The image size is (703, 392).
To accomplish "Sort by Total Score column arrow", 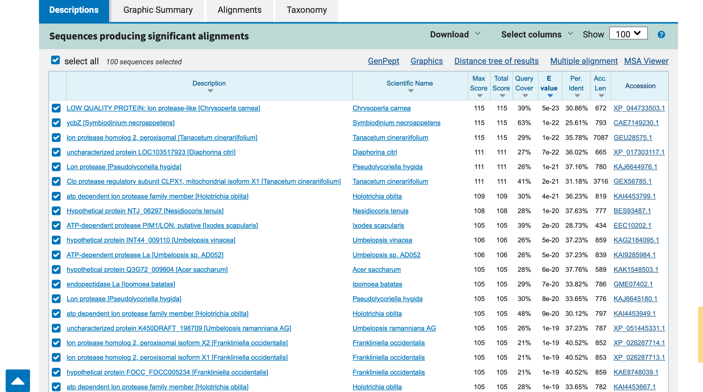I will pos(502,96).
